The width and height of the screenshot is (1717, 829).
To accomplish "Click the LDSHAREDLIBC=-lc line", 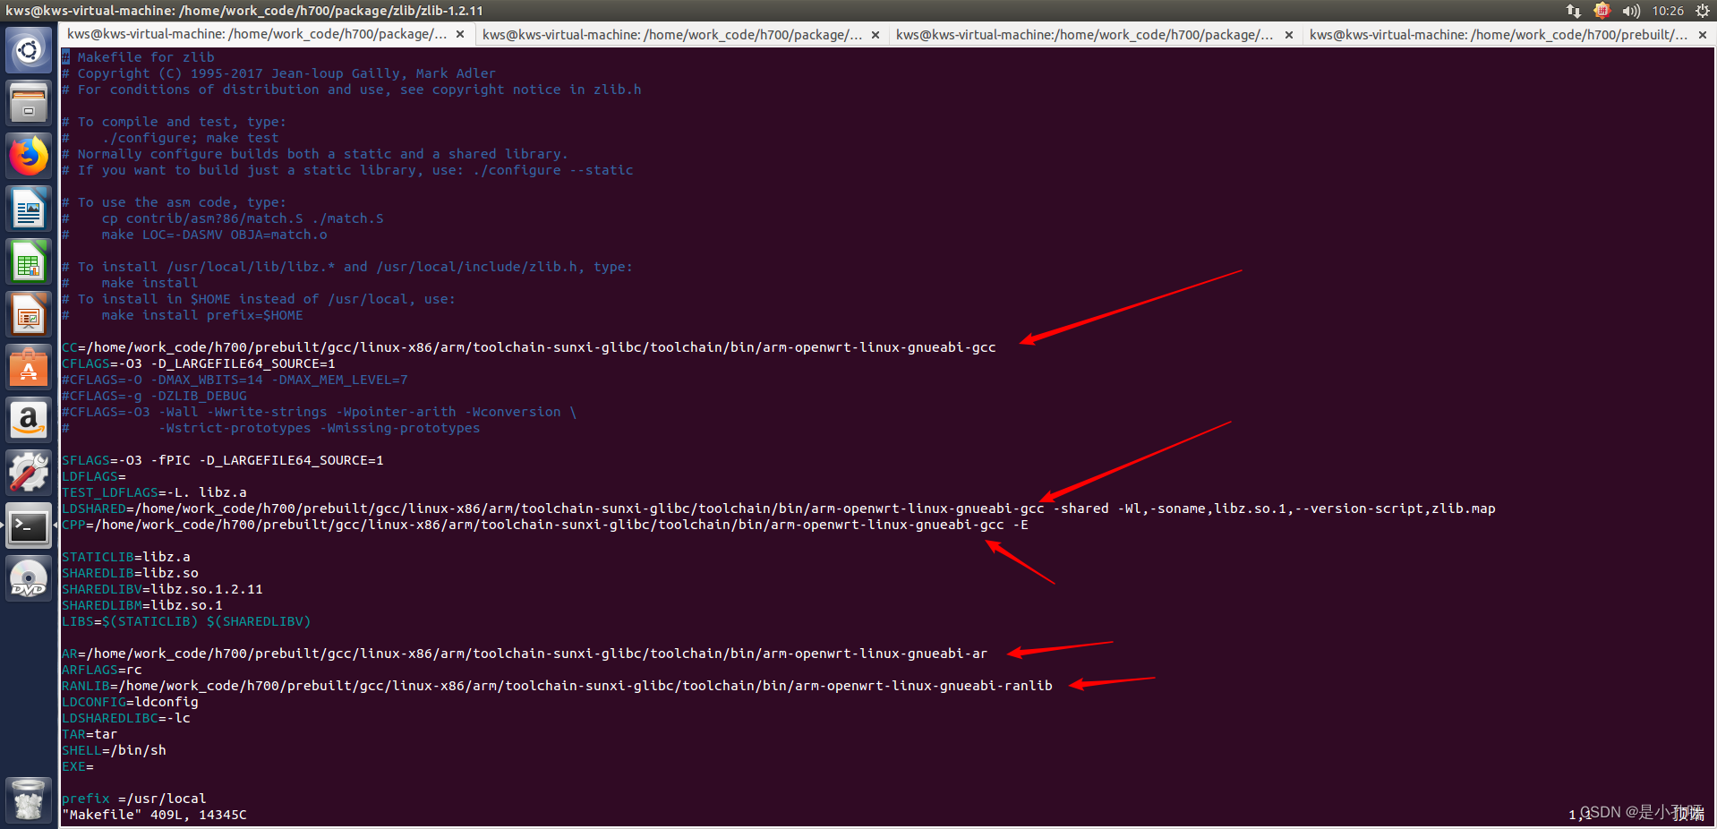I will tap(126, 718).
